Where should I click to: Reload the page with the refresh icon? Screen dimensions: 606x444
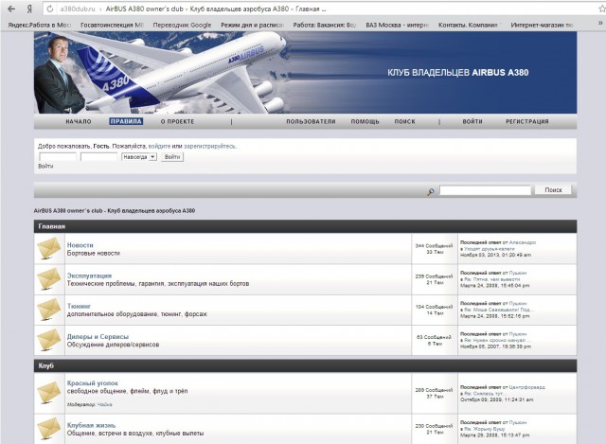coord(50,9)
